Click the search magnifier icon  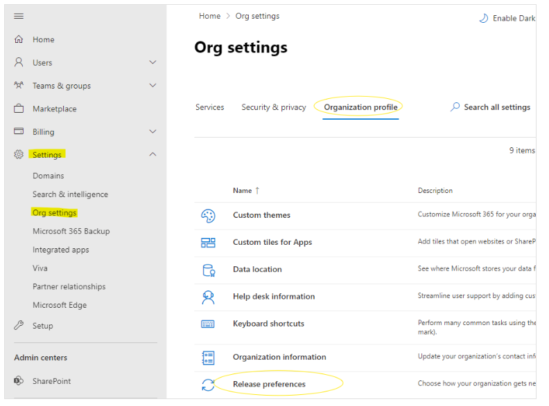coord(455,107)
